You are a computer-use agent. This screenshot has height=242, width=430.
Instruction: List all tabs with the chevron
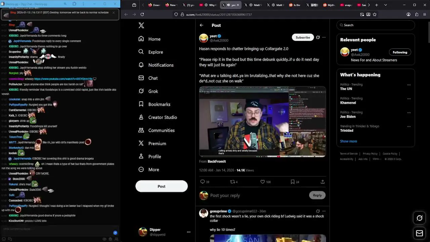coord(385,5)
